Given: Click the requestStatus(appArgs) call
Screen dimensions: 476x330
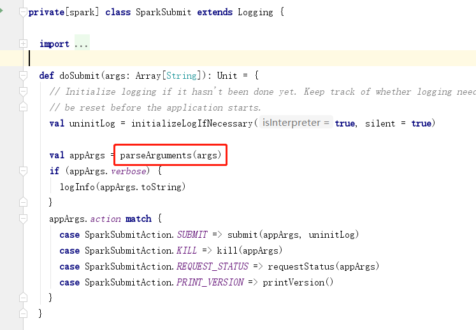Looking at the screenshot, I should [x=323, y=266].
